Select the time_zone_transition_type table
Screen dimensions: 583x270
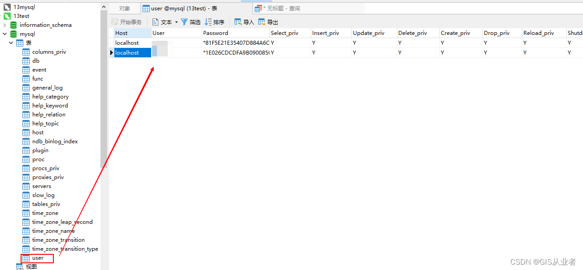(x=65, y=249)
